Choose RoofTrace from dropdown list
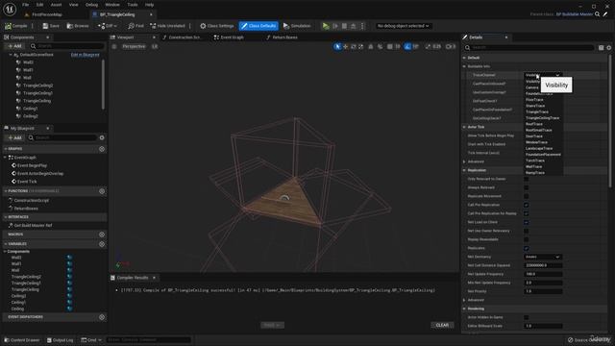615x346 pixels. point(534,124)
